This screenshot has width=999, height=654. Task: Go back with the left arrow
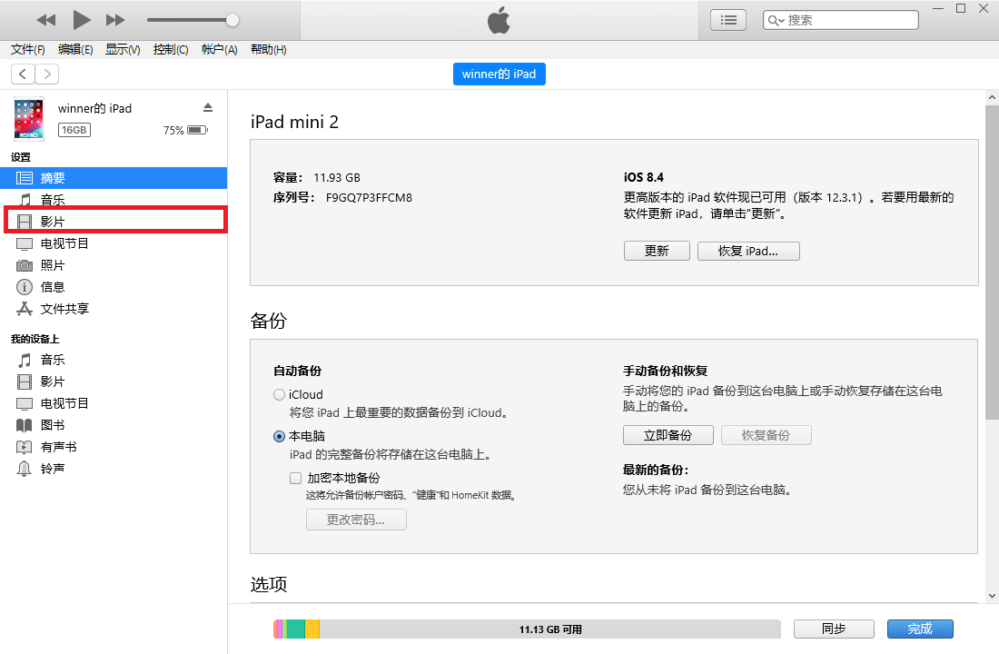click(23, 74)
